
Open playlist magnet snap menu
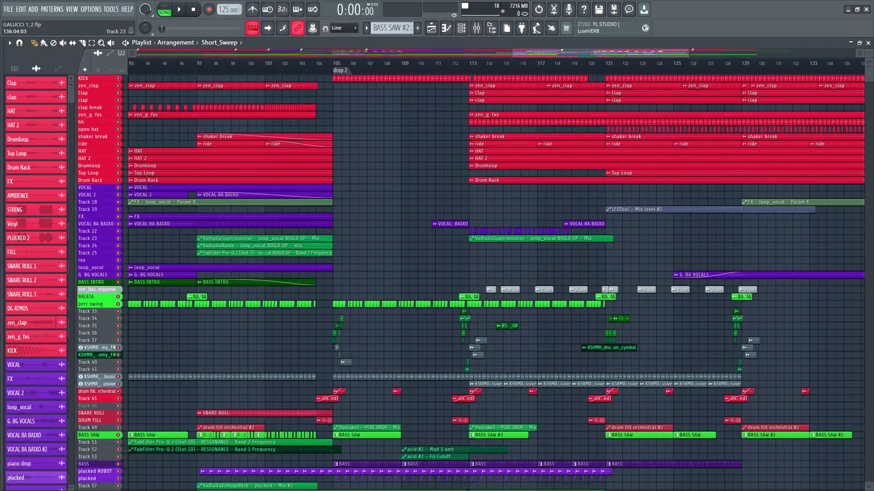19,43
